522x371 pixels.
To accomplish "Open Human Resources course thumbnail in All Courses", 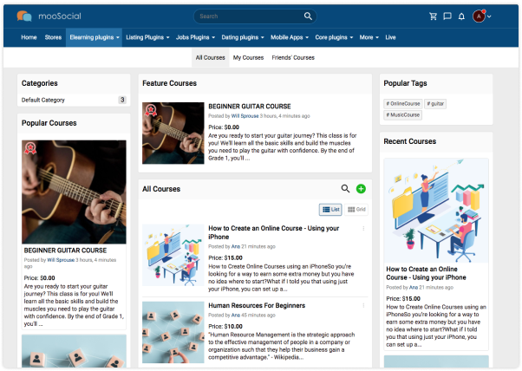I will point(173,332).
